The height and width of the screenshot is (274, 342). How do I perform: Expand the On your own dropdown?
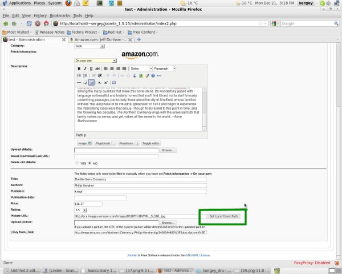96,61
